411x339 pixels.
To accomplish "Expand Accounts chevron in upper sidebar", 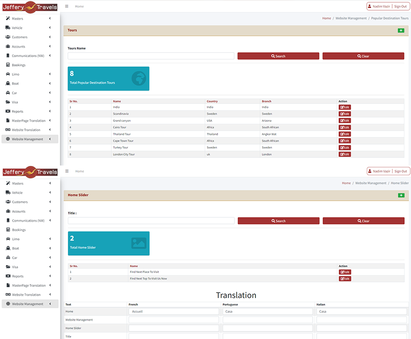I will [50, 46].
